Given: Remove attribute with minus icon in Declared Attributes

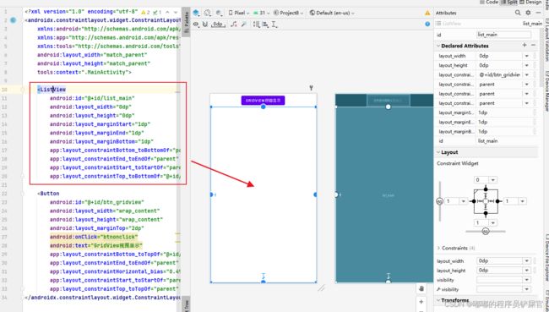Looking at the screenshot, I should tap(533, 45).
